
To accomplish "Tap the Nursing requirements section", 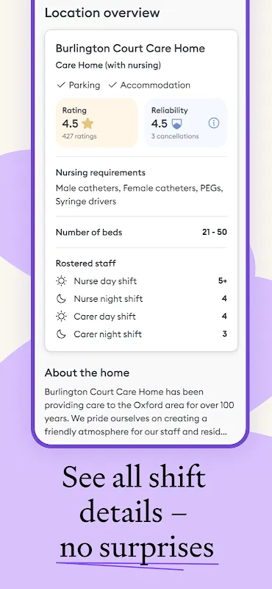I will point(141,187).
